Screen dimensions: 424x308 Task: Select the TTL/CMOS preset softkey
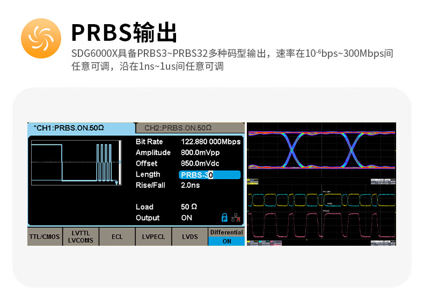pos(45,237)
